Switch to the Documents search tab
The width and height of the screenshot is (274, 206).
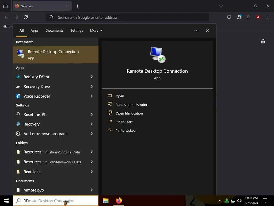pyautogui.click(x=54, y=31)
